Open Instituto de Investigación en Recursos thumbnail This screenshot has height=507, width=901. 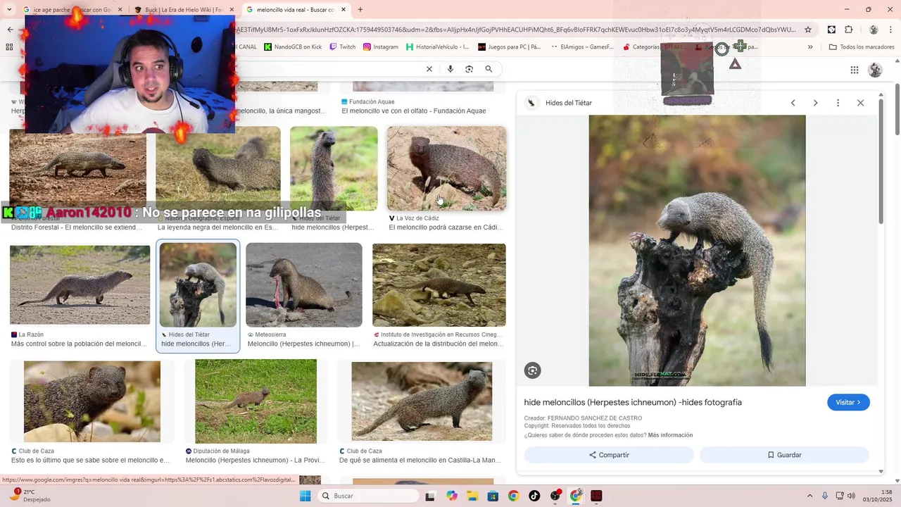pyautogui.click(x=439, y=285)
